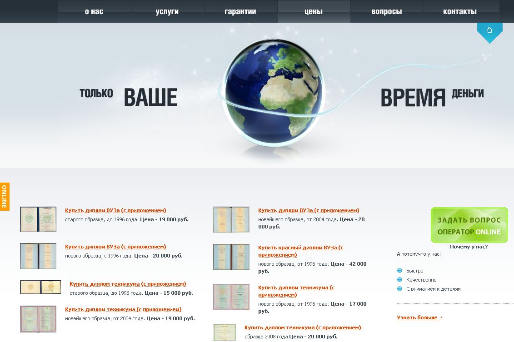Click the blue bullet beside «Качественно»
Screen dimensions: 514x342
pyautogui.click(x=399, y=280)
